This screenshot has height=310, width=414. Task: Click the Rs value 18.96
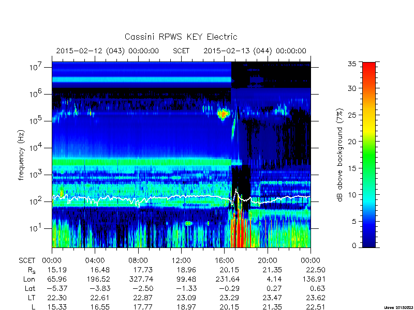coord(187,270)
